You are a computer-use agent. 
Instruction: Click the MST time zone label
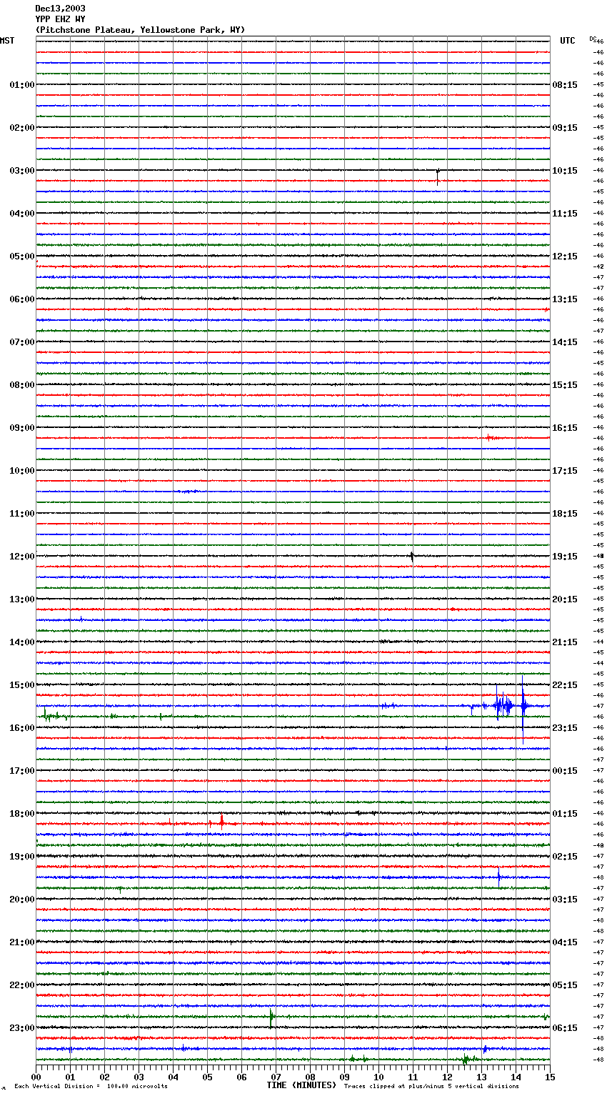pyautogui.click(x=7, y=41)
